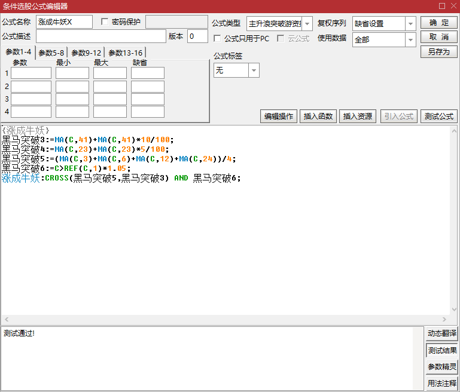Toggle the 公式只用于PC checkbox

(218, 38)
